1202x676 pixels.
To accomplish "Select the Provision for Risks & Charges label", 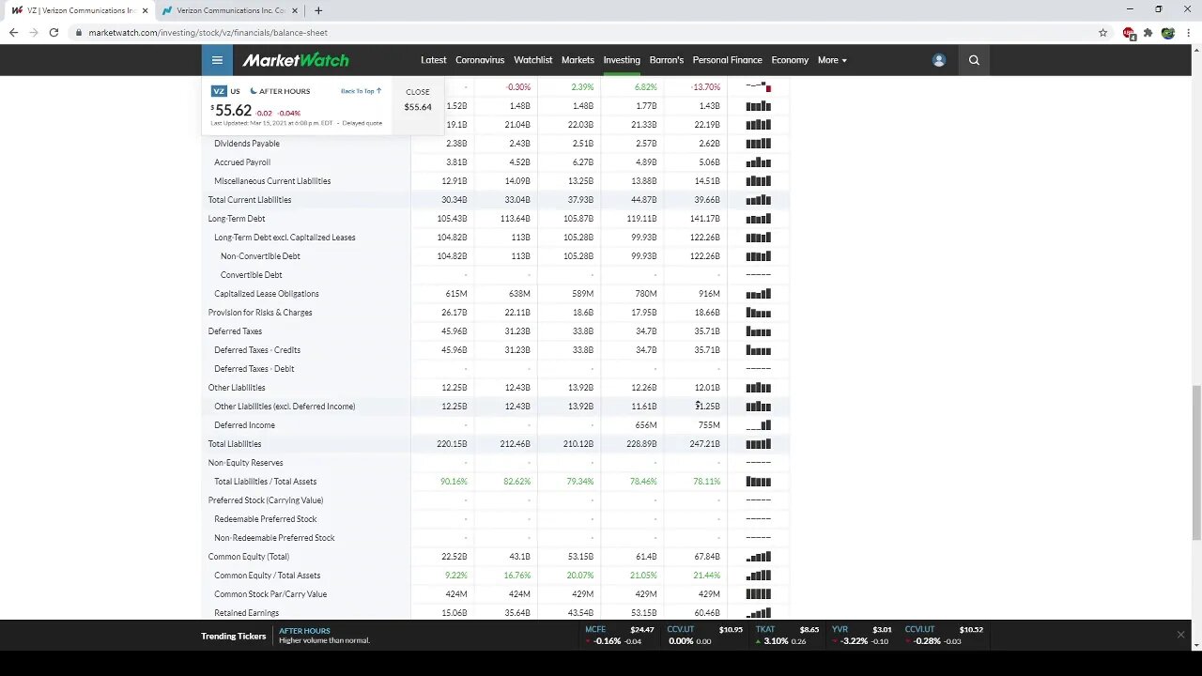I will pos(260,313).
